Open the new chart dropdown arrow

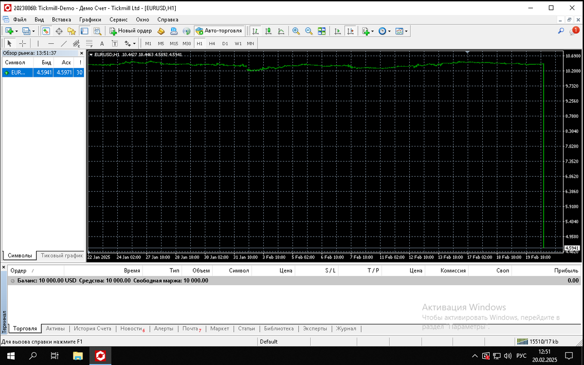point(17,31)
